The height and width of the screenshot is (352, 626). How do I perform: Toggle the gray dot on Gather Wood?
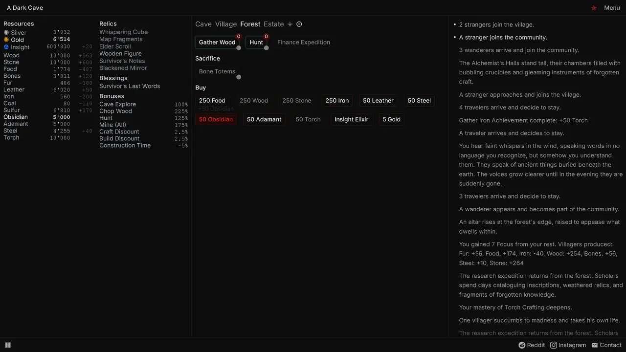coord(239,48)
